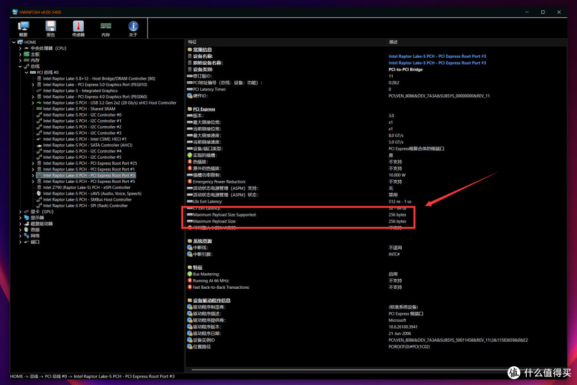
Task: Select PCI Express Root Port #1
Action: tap(89, 169)
